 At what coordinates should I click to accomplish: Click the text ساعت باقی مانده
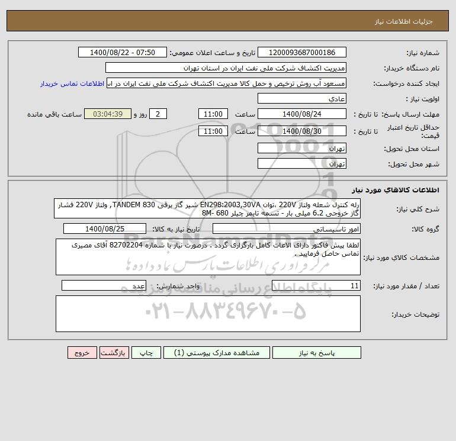click(x=54, y=114)
